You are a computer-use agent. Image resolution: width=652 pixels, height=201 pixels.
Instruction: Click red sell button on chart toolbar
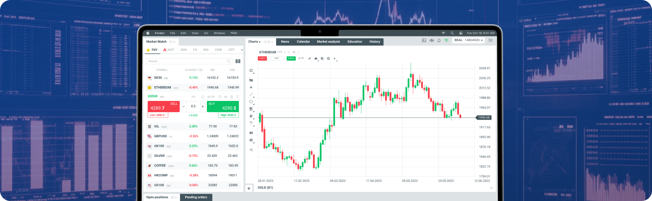tap(263, 58)
